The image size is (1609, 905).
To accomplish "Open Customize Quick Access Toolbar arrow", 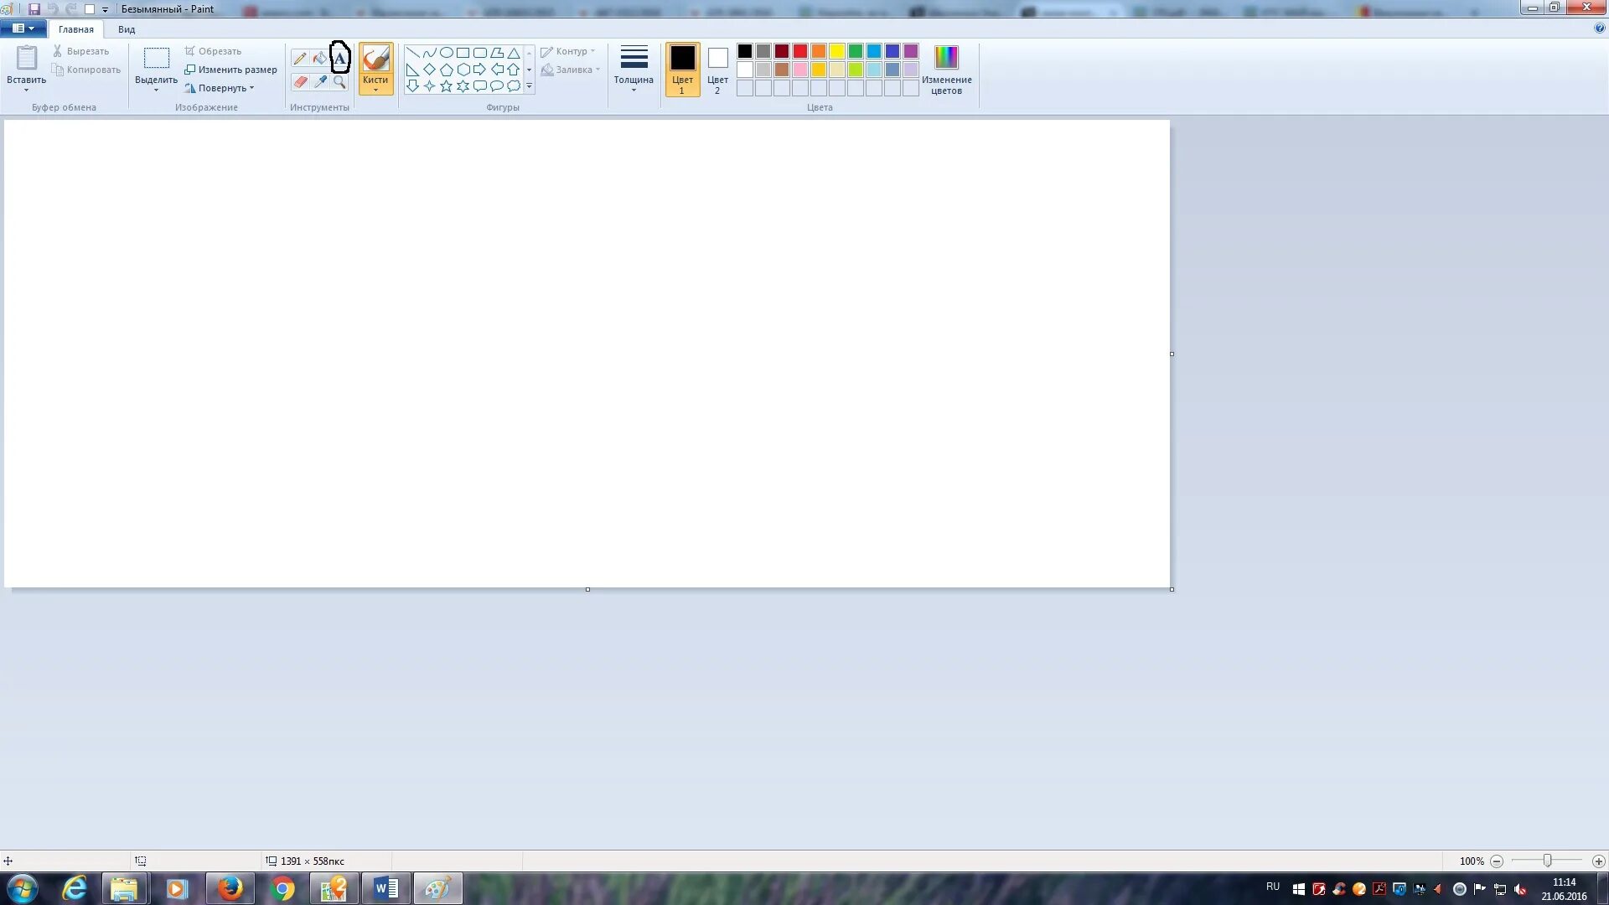I will pos(105,10).
